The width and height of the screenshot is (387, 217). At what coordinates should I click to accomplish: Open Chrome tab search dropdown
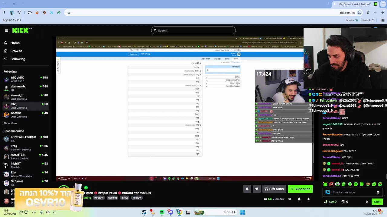[x=382, y=4]
